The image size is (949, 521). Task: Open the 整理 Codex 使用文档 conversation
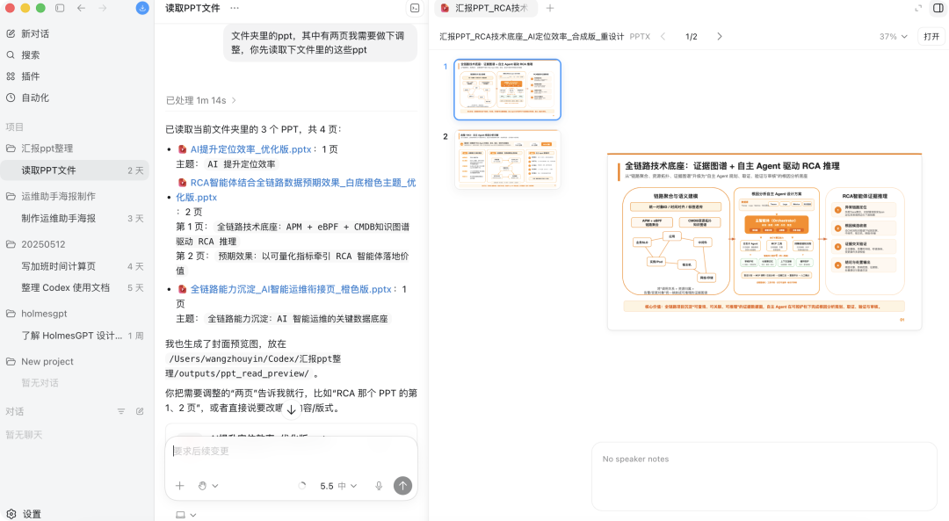pyautogui.click(x=75, y=287)
